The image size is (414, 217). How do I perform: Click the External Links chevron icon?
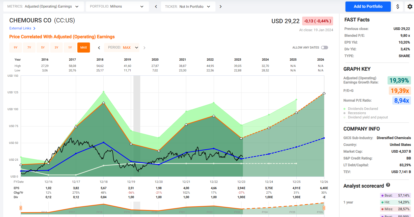(x=35, y=28)
